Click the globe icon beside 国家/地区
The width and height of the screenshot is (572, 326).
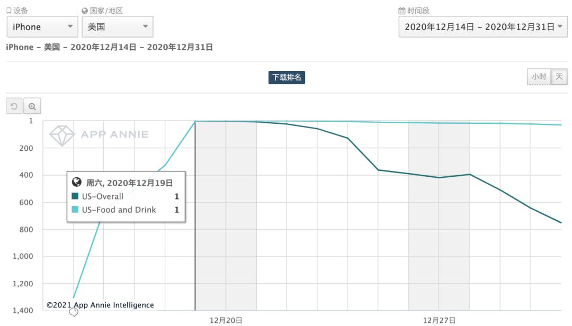pyautogui.click(x=85, y=11)
